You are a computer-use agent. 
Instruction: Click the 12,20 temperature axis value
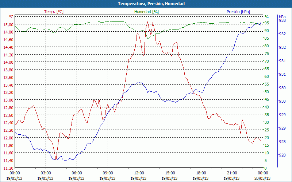[x=8, y=130]
